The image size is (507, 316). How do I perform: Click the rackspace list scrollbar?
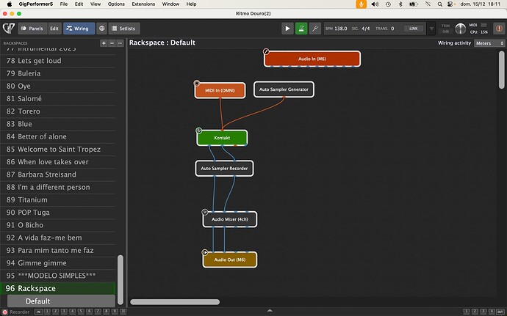click(x=120, y=280)
